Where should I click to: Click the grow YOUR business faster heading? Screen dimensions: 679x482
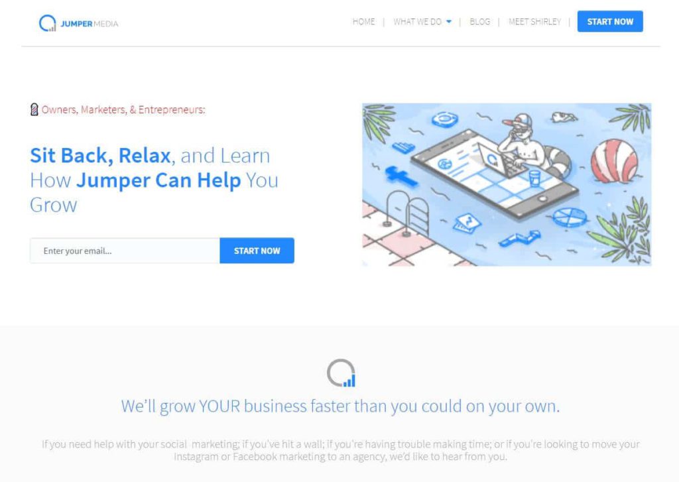tap(340, 406)
